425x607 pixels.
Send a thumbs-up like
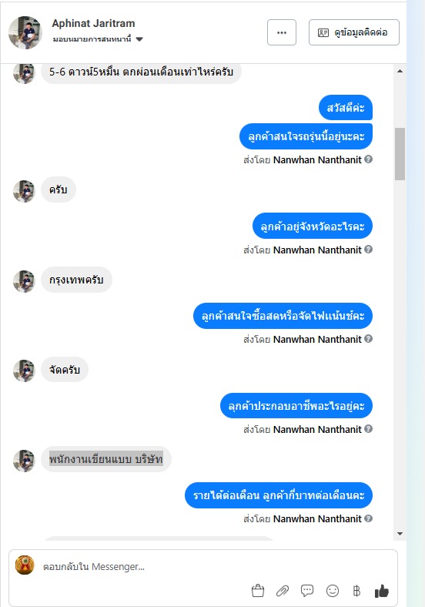tap(382, 591)
